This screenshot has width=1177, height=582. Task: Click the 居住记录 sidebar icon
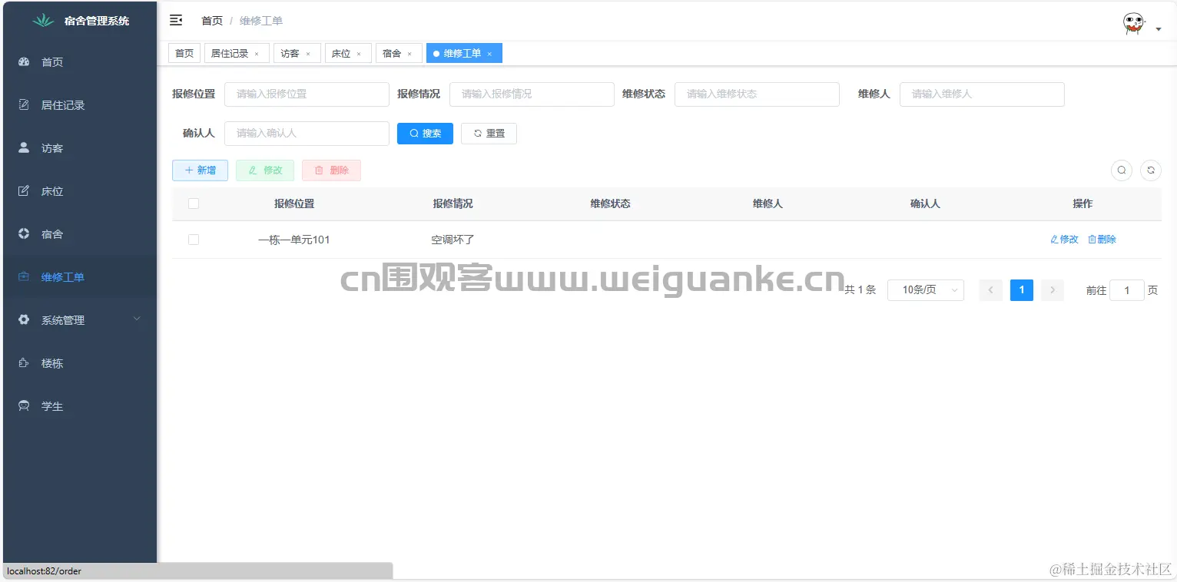(24, 105)
